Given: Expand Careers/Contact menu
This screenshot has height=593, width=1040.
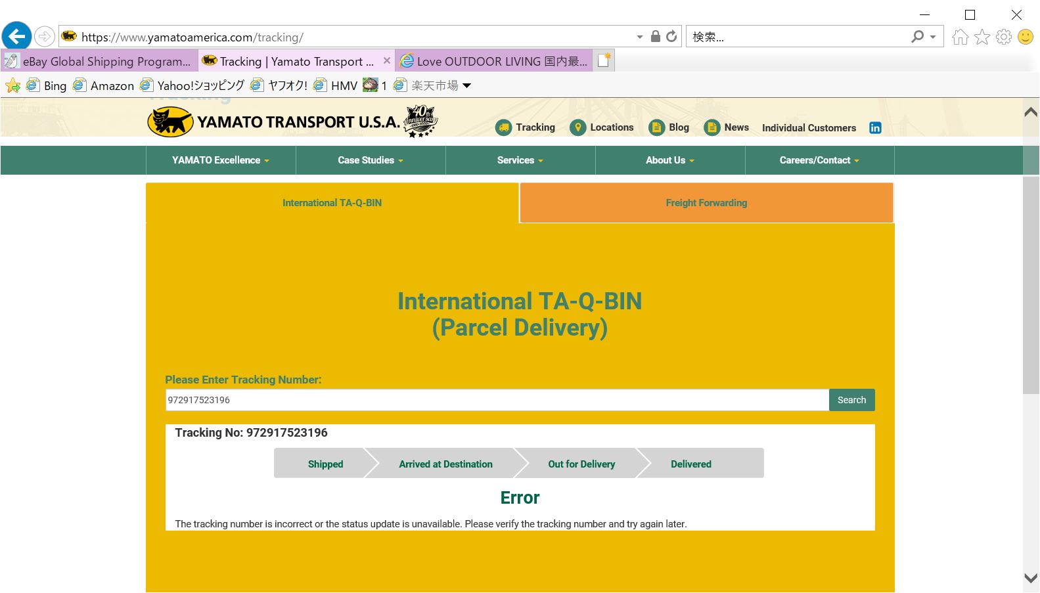Looking at the screenshot, I should (x=819, y=160).
